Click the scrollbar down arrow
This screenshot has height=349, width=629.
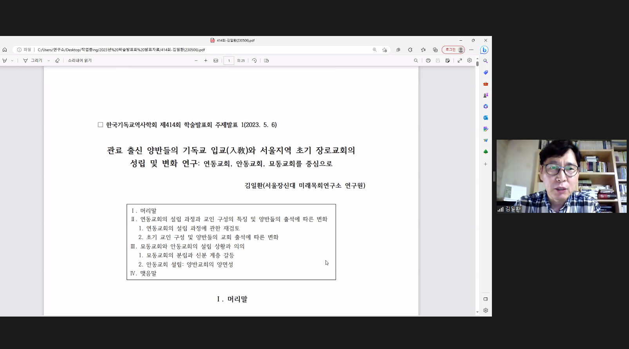coord(477,312)
